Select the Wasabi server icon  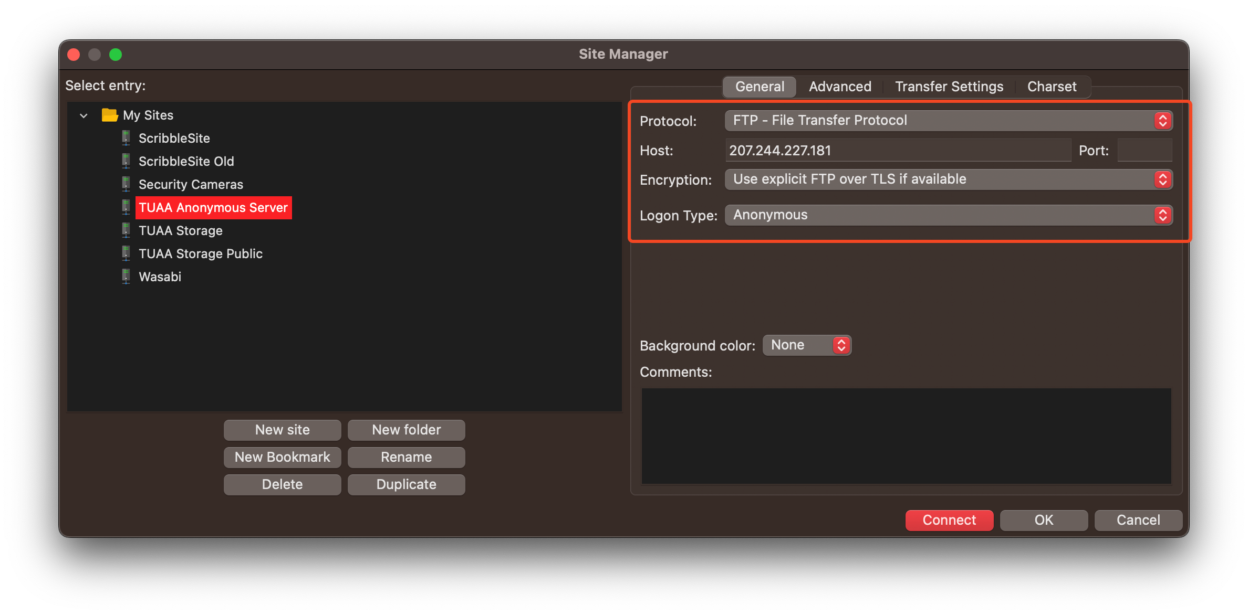[x=126, y=277]
